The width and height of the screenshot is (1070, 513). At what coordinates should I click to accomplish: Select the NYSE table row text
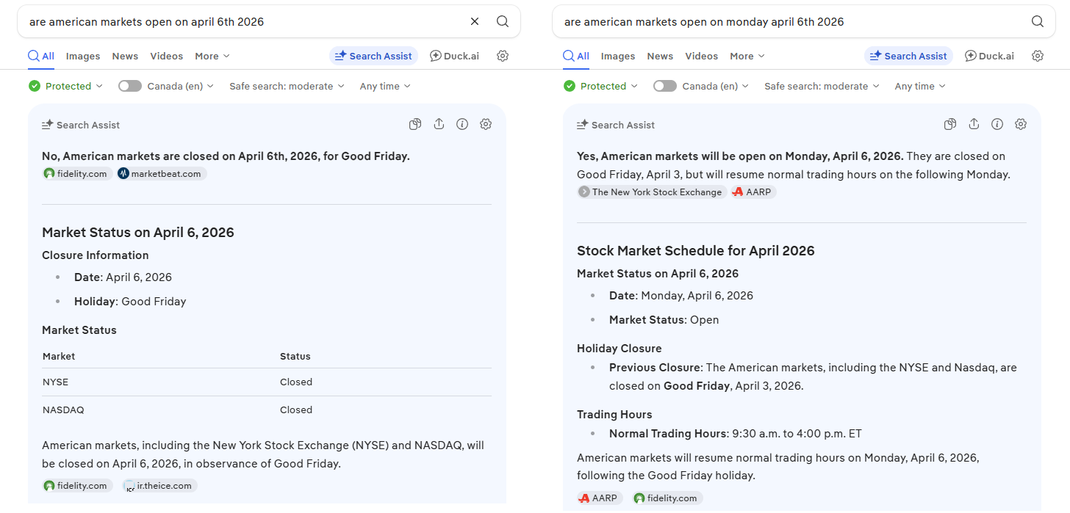(x=267, y=382)
